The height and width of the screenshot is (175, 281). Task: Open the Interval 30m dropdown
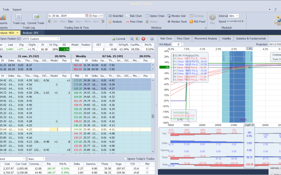[x=237, y=16]
